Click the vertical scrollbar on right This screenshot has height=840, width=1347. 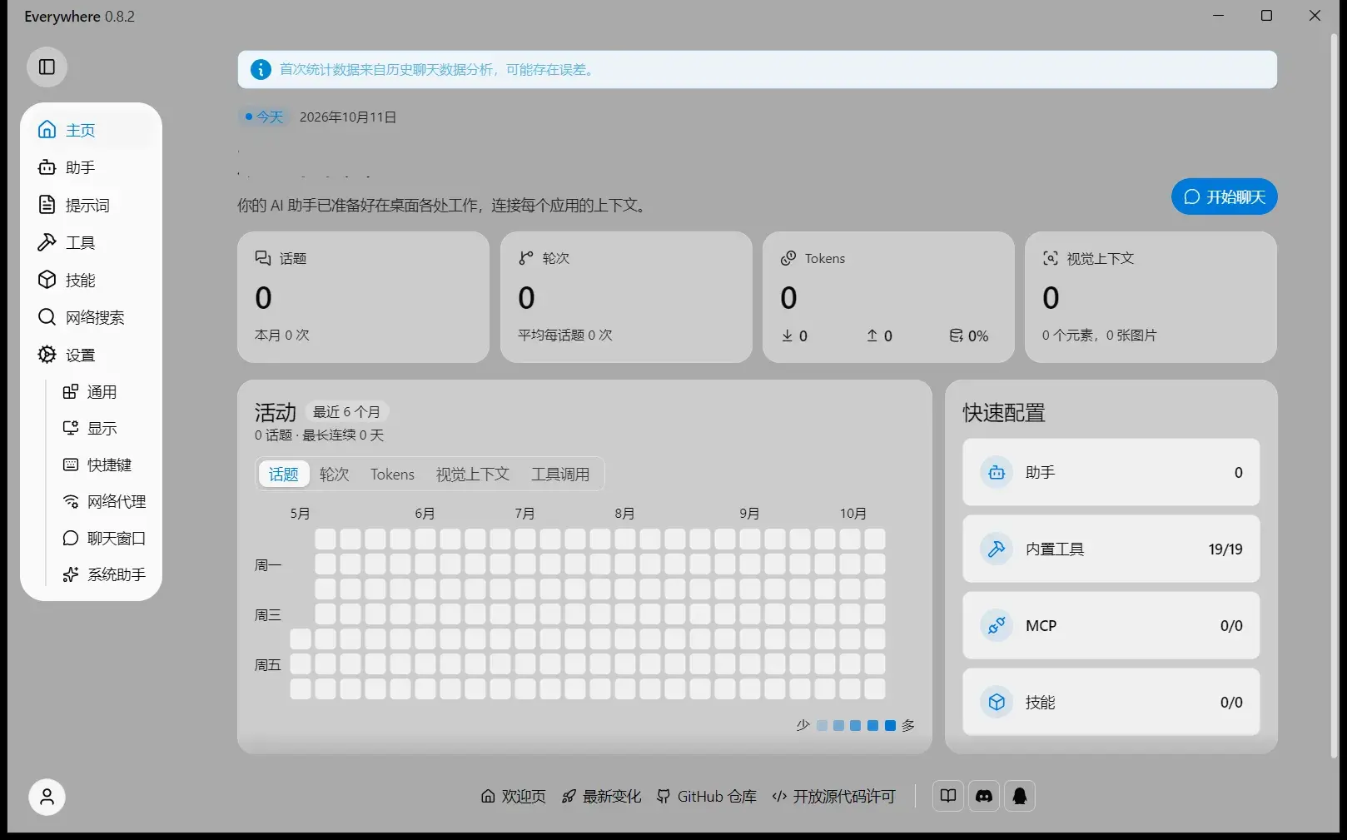[1334, 395]
